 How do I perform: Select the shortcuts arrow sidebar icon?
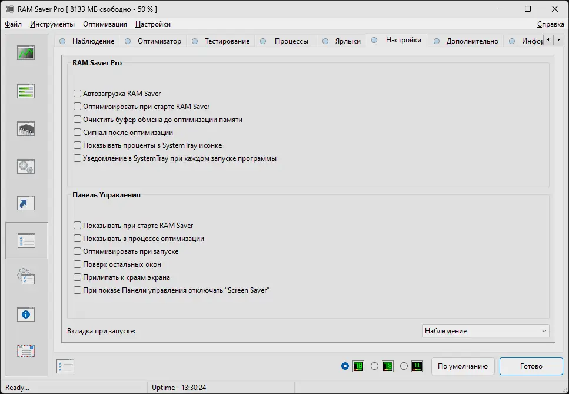[x=26, y=203]
